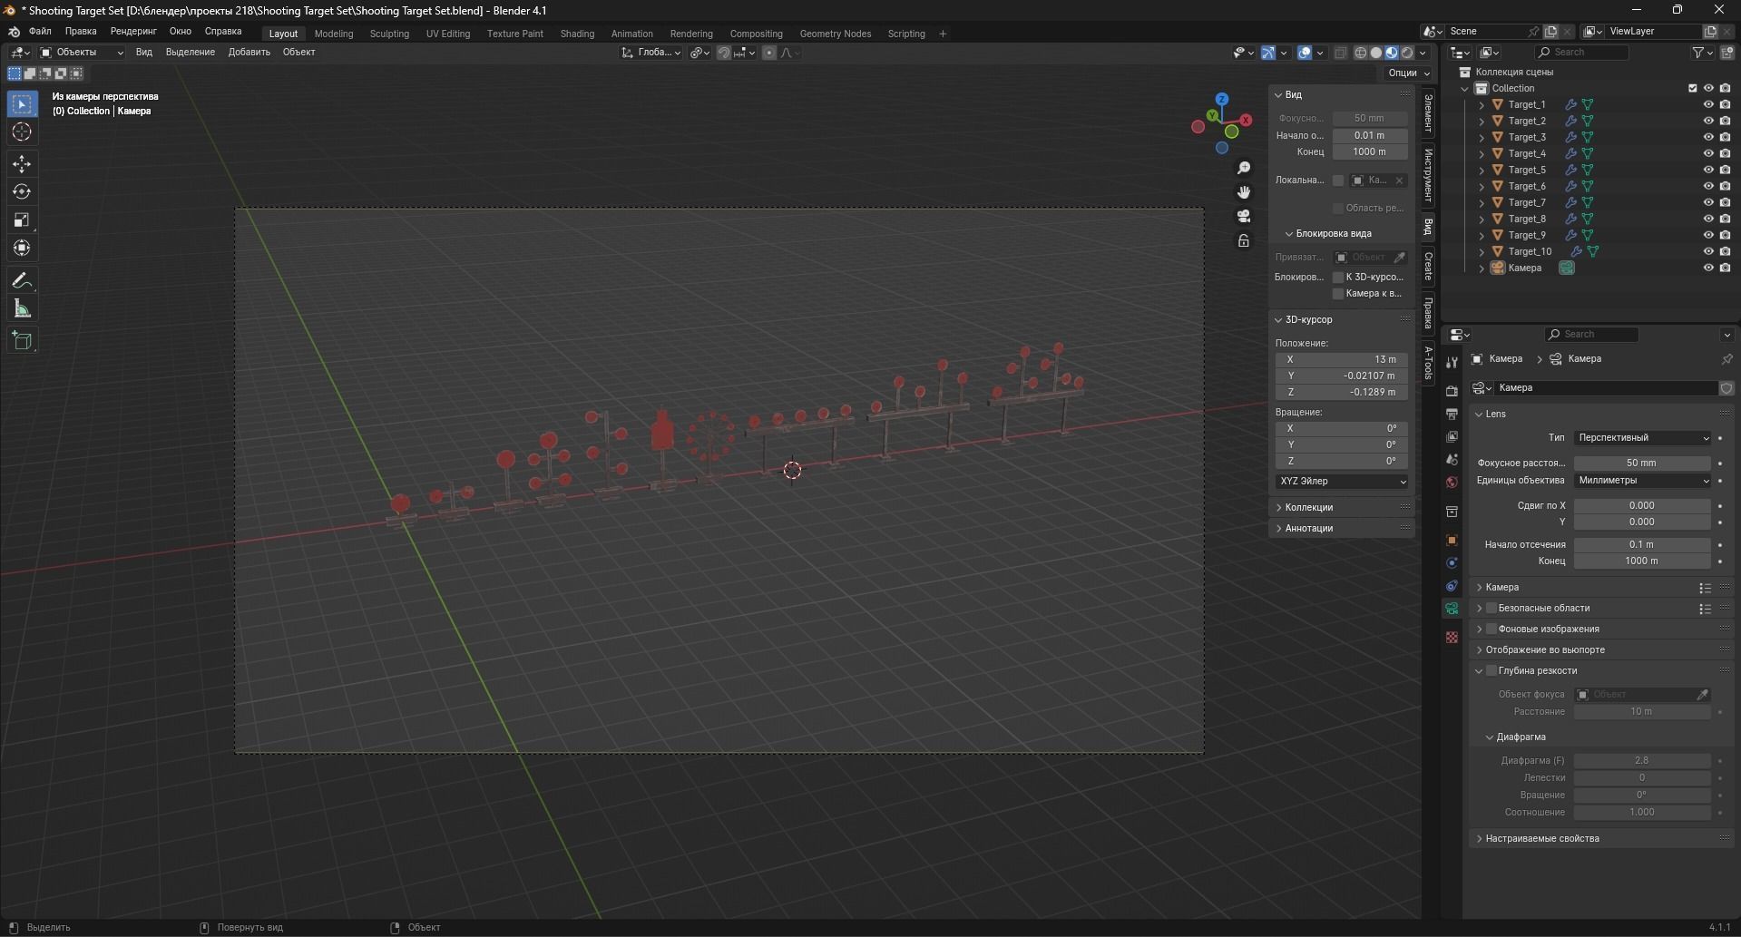Open the XYZ Эйлер rotation mode dropdown

point(1342,482)
